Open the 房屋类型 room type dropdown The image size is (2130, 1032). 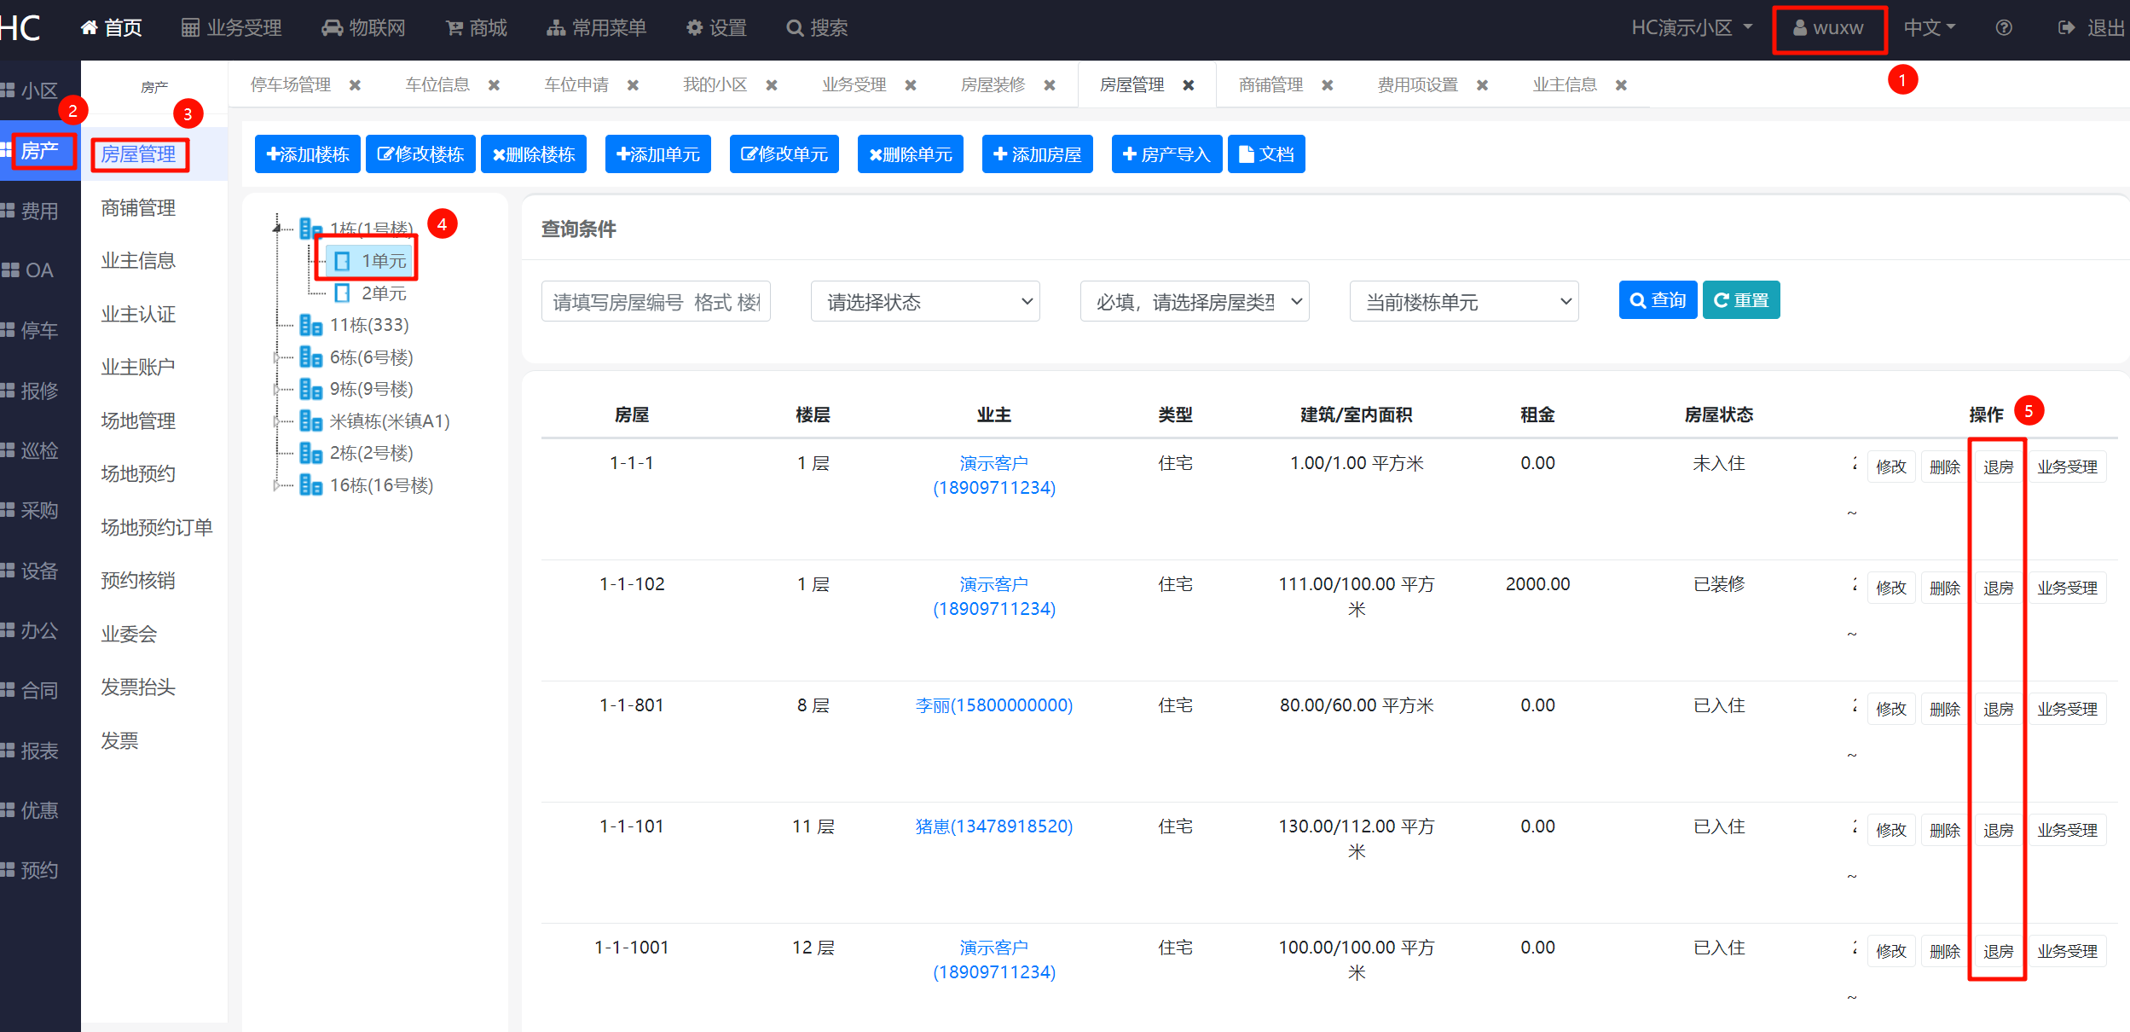point(1195,302)
